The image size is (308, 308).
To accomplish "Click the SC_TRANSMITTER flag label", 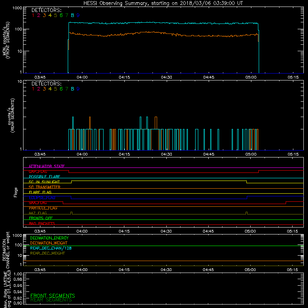I will point(44,187).
